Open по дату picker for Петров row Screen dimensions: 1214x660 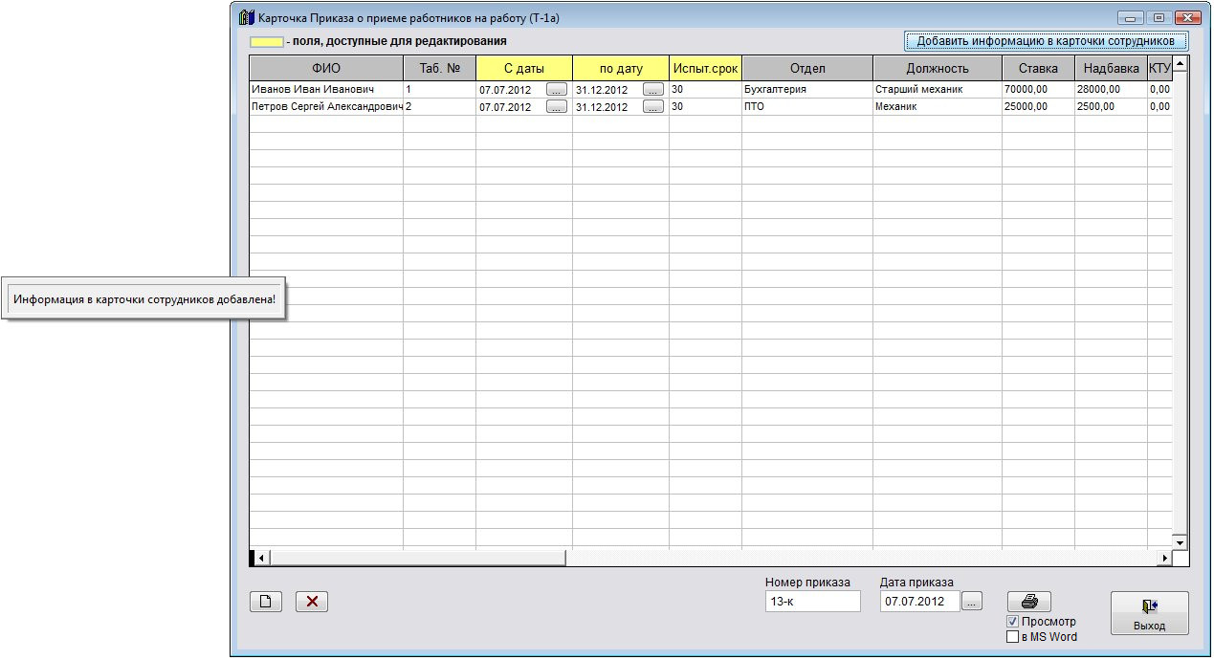point(653,107)
